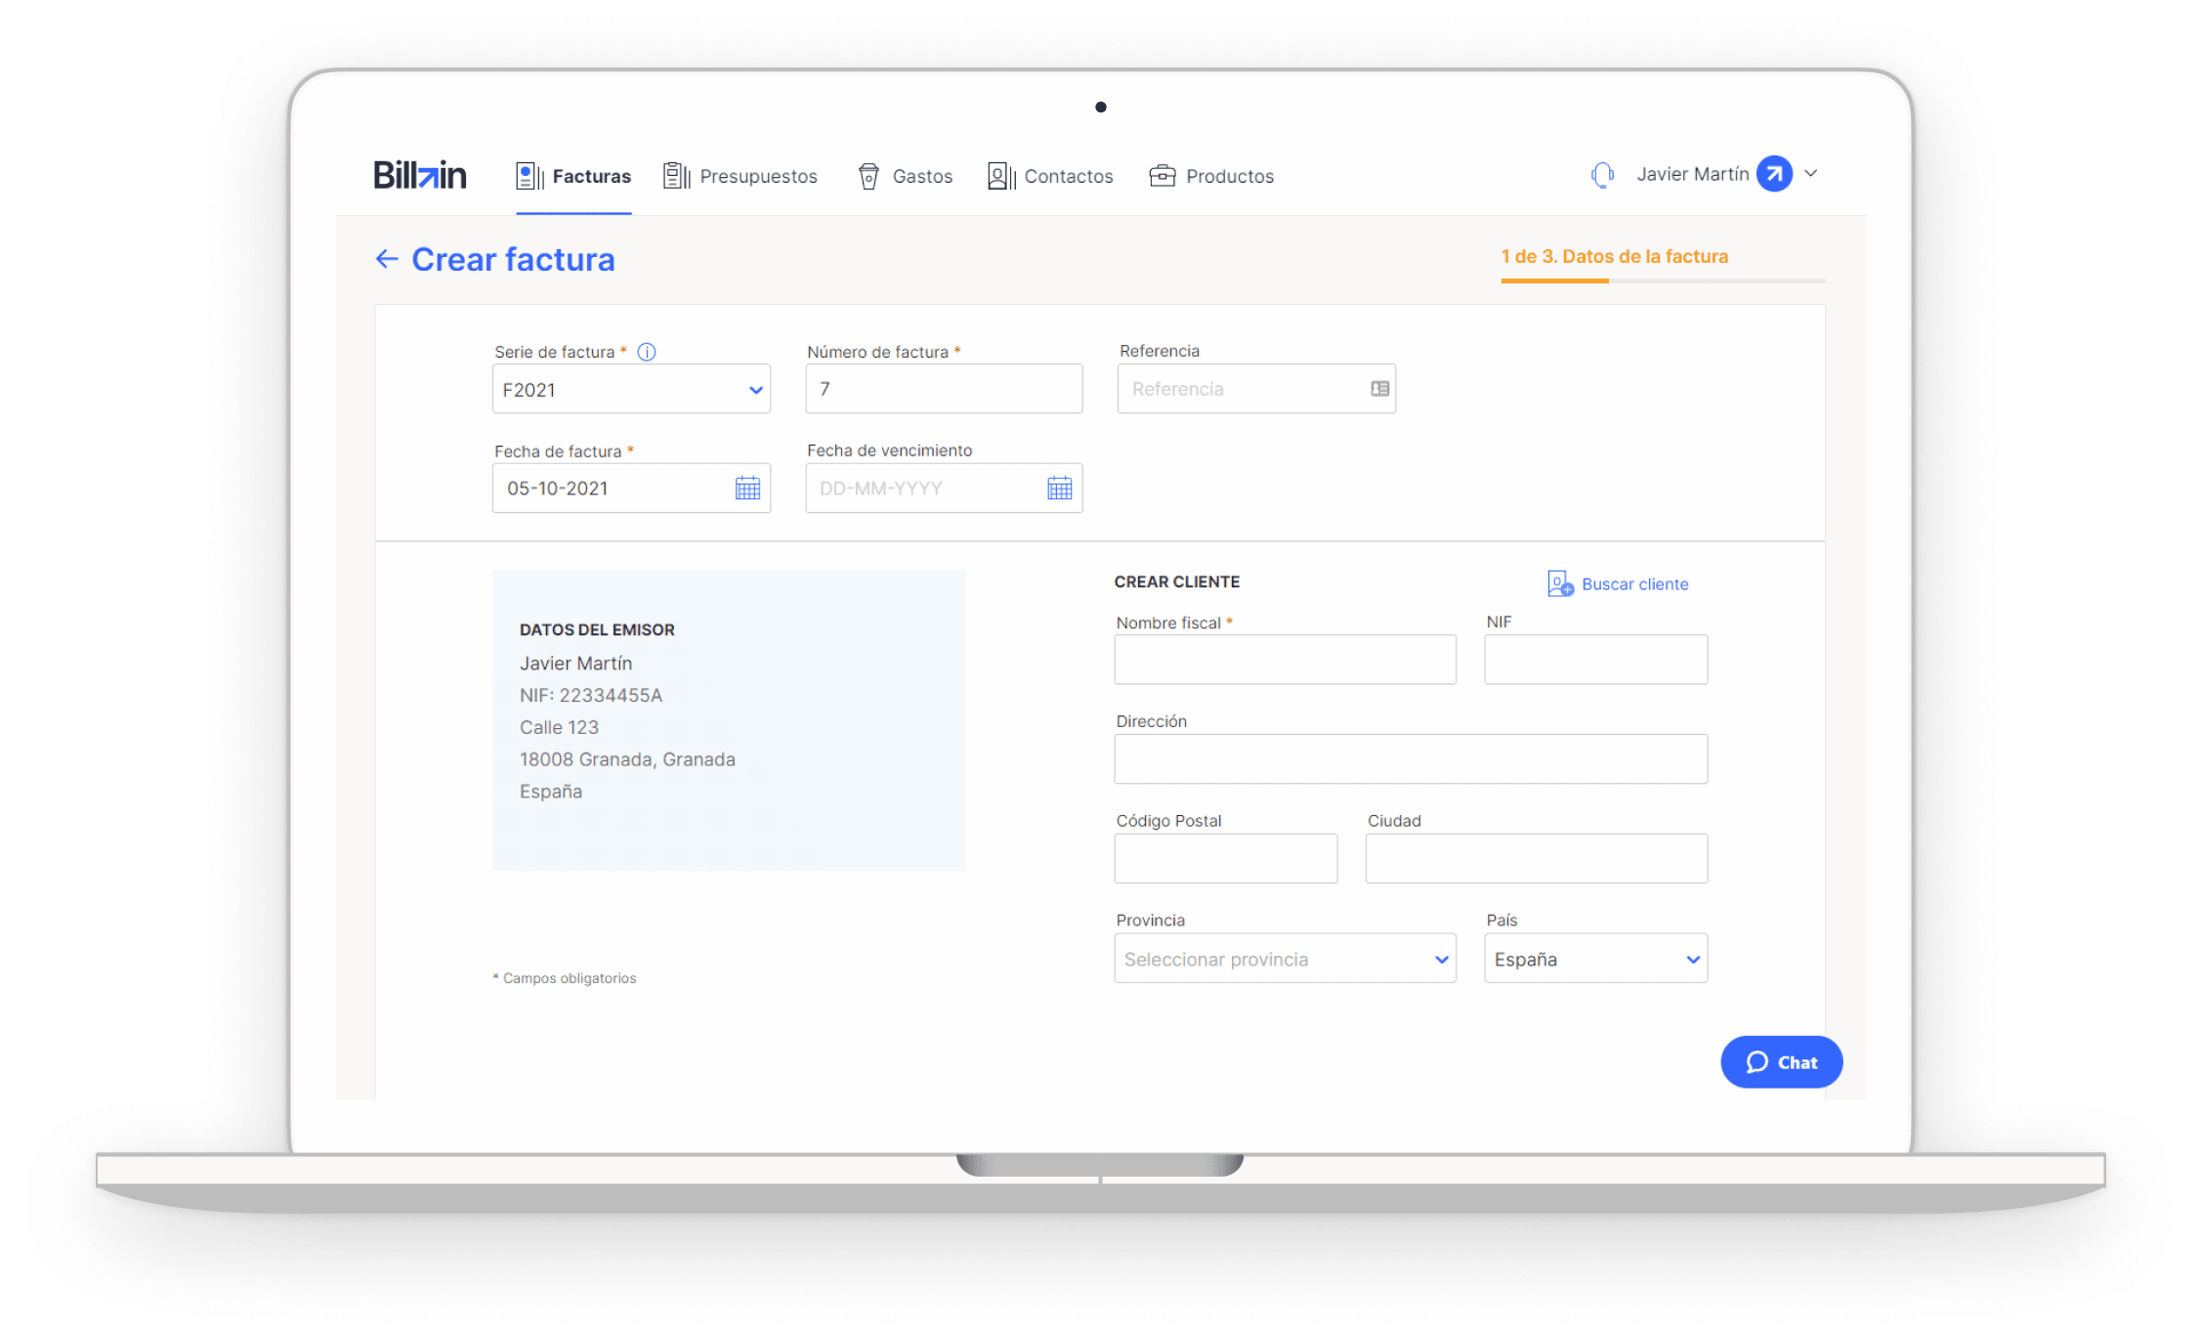Click the Facturas invoice icon
Image resolution: width=2199 pixels, height=1334 pixels.
tap(529, 176)
